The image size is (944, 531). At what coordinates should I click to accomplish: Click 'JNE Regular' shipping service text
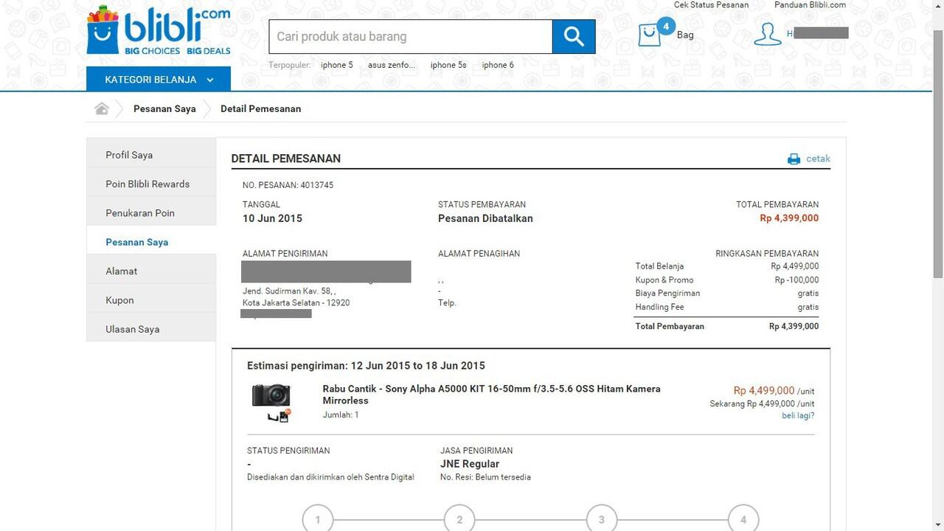point(470,464)
